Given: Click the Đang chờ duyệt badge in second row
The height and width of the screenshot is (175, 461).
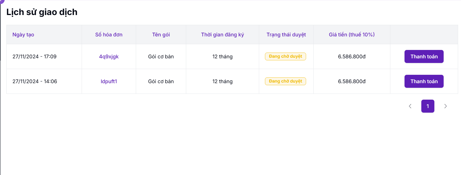Looking at the screenshot, I should coord(286,81).
